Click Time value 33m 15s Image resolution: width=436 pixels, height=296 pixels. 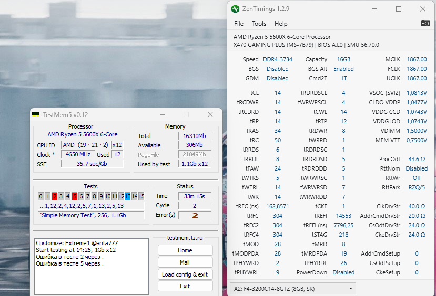coord(195,196)
